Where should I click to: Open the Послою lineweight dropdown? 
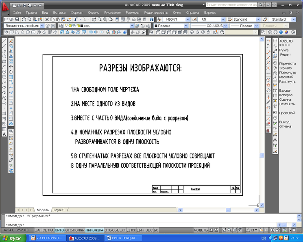pos(256,26)
